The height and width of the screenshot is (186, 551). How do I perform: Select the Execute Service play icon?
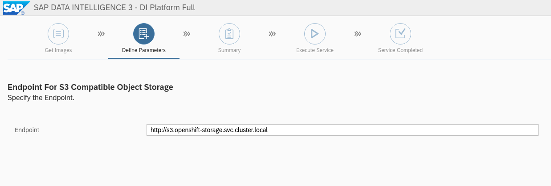[x=315, y=33]
